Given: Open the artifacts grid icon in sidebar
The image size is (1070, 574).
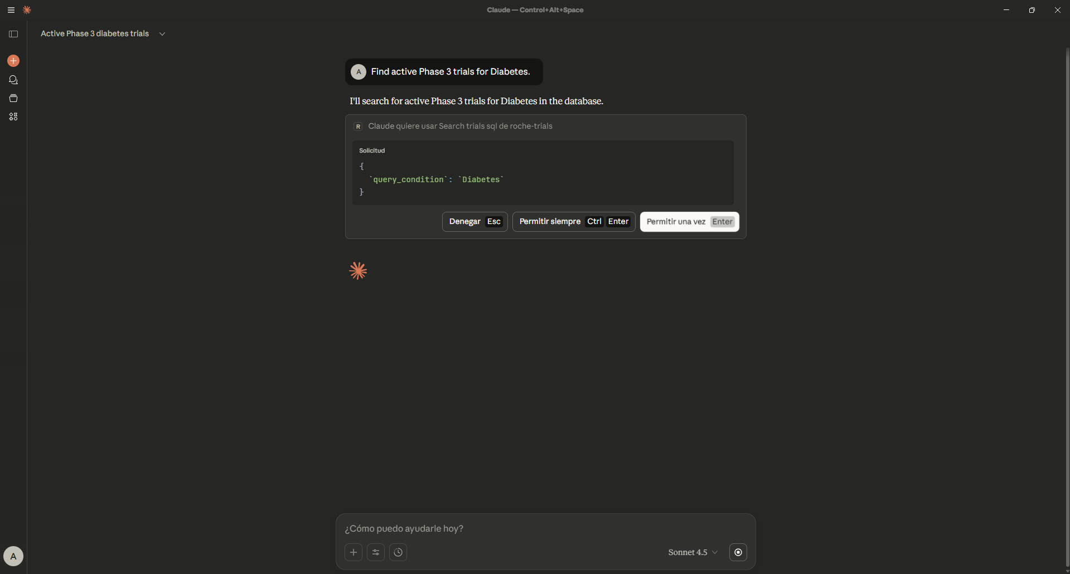Looking at the screenshot, I should pyautogui.click(x=13, y=116).
